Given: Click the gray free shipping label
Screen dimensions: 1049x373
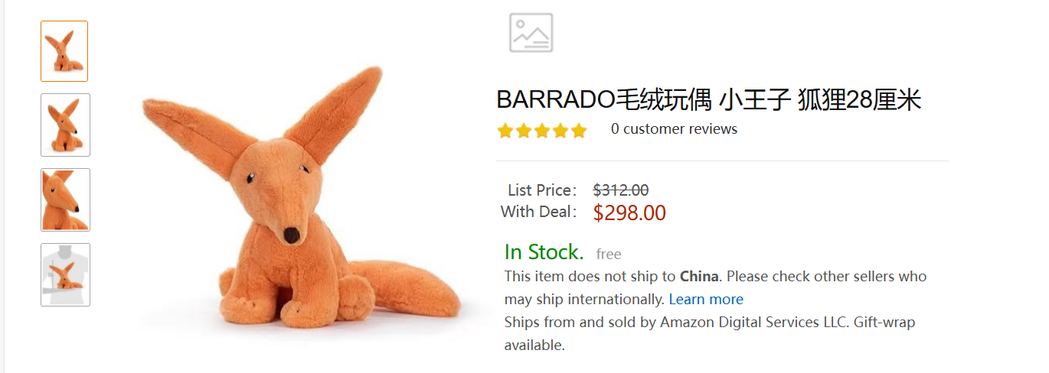Looking at the screenshot, I should pos(609,255).
